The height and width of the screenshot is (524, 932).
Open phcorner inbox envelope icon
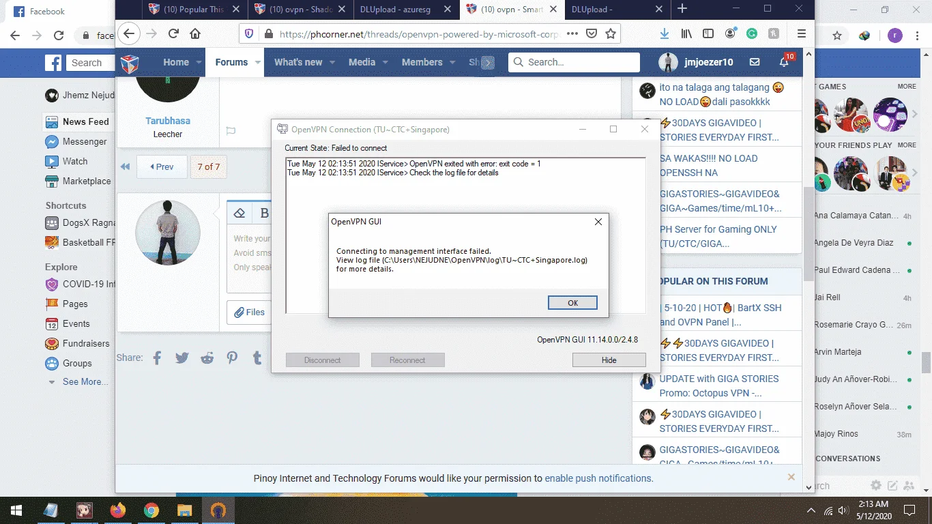click(x=754, y=62)
